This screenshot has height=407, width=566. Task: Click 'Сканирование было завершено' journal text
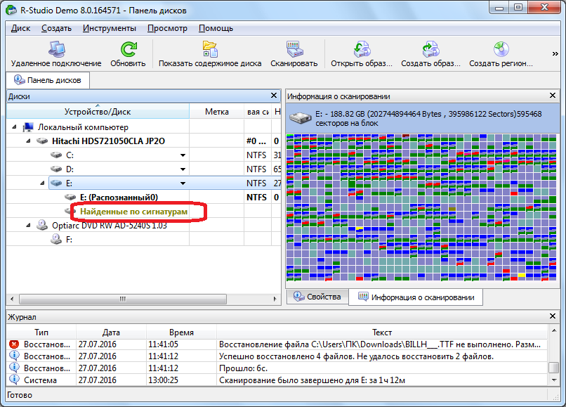[312, 380]
